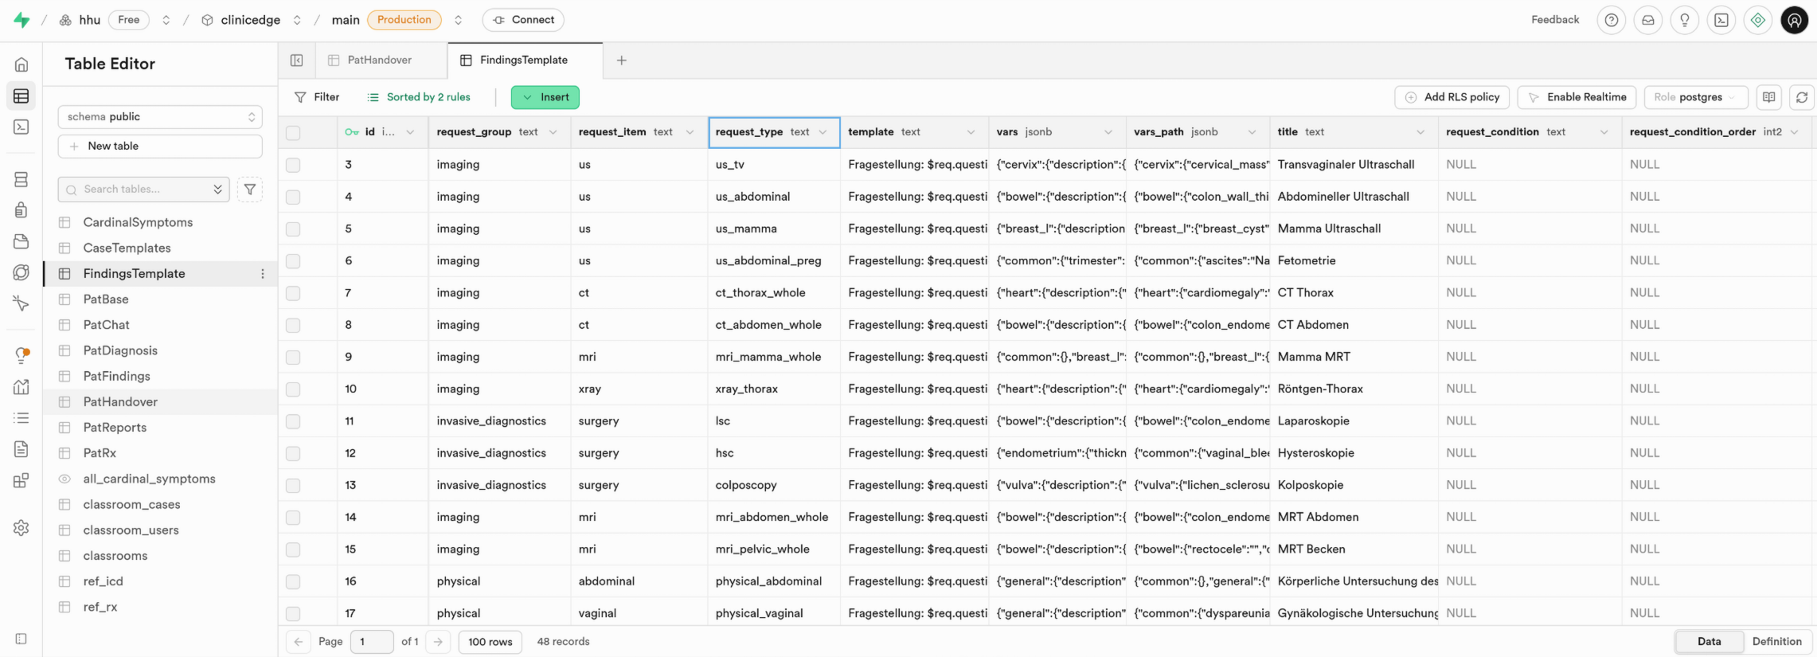
Task: Open project settings gear icon
Action: (21, 528)
